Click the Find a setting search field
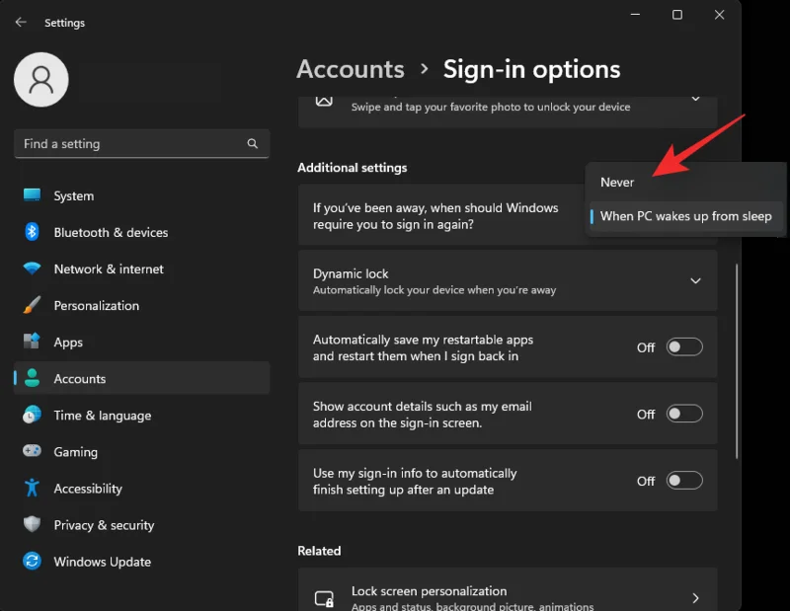 tap(141, 143)
